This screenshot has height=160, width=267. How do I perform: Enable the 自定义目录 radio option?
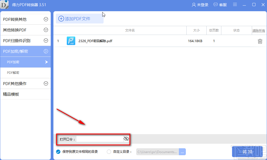[109, 151]
